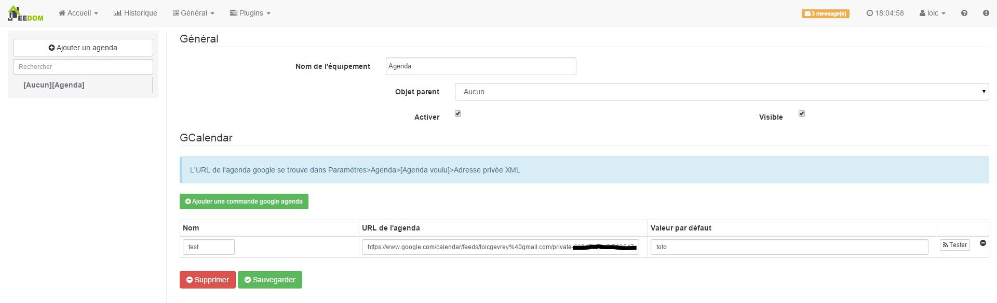
Task: Click the exclamation info icon in navbar
Action: [x=986, y=13]
